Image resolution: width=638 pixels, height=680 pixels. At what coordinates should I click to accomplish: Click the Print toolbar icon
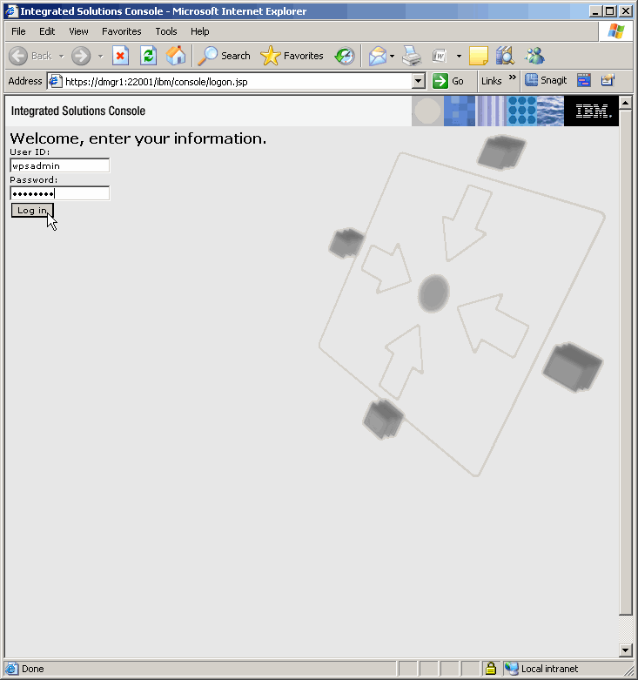pos(412,56)
